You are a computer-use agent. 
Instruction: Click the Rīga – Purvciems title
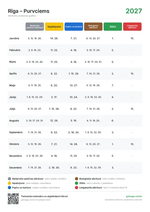point(29,11)
